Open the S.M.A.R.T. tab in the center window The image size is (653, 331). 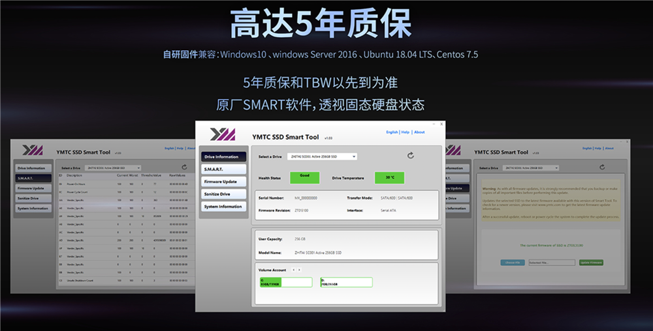pos(223,169)
